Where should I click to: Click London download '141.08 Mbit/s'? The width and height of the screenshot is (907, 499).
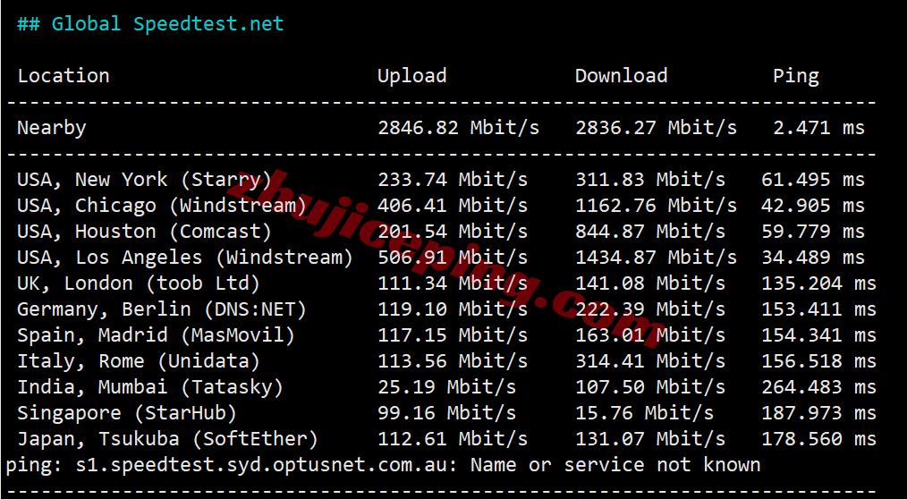coord(650,283)
